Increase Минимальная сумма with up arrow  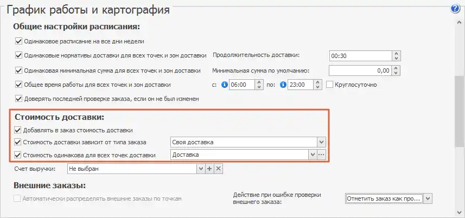tap(396, 68)
